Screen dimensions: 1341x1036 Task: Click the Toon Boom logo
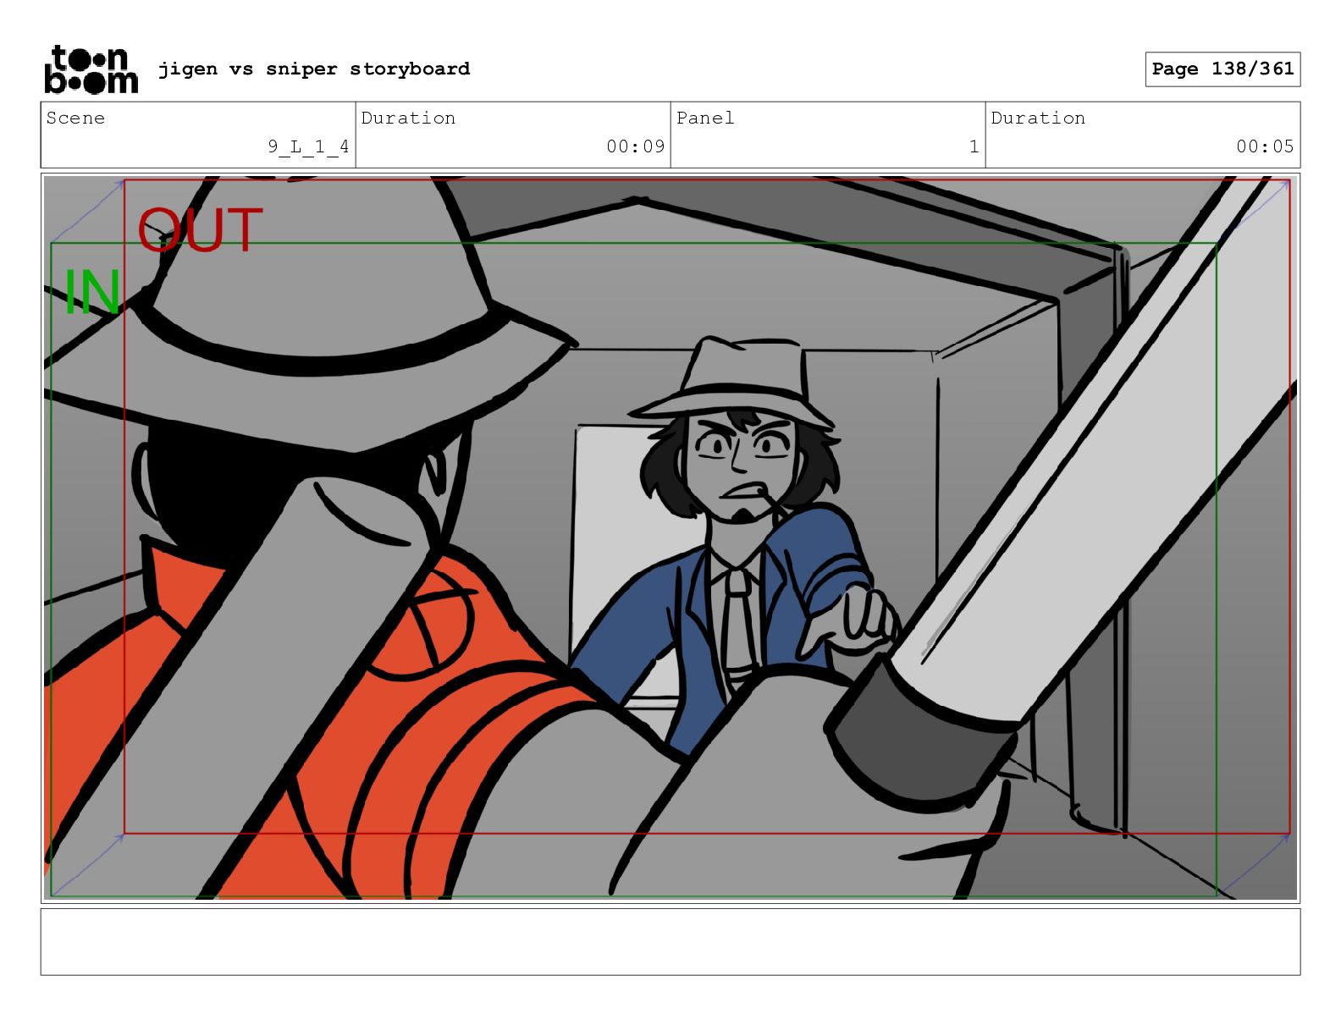coord(91,69)
